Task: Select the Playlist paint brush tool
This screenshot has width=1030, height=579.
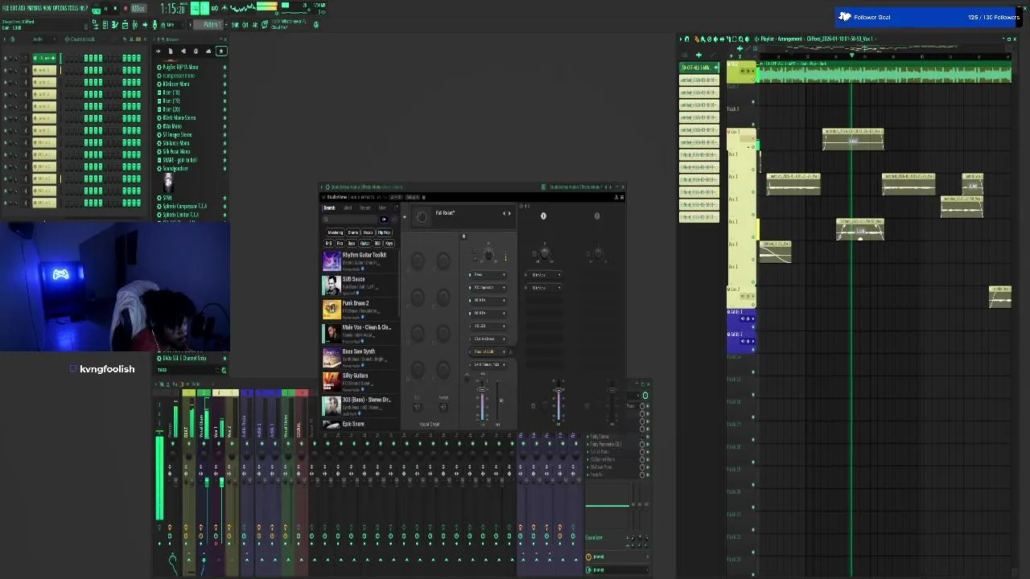Action: pos(703,39)
